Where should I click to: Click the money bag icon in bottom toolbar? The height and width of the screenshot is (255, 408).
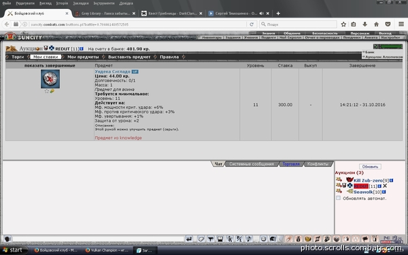pyautogui.click(x=299, y=239)
